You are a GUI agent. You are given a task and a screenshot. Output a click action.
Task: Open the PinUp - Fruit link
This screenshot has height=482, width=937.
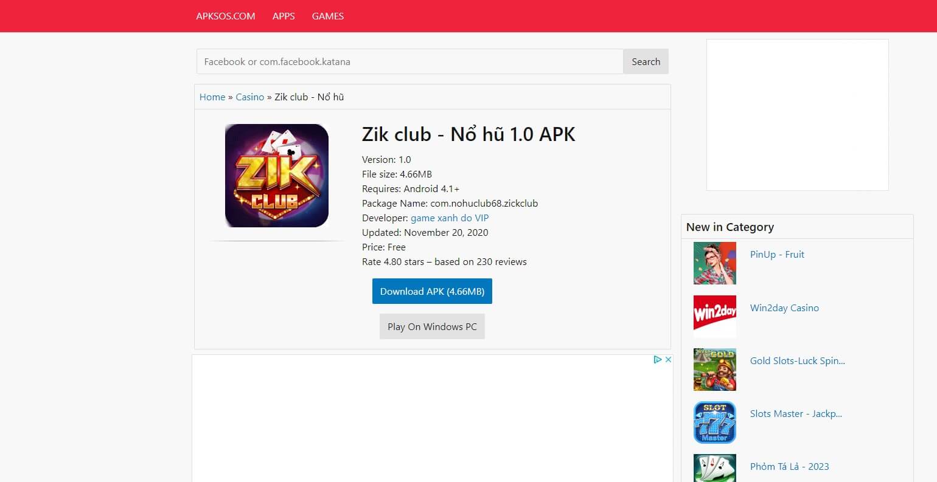(x=777, y=255)
